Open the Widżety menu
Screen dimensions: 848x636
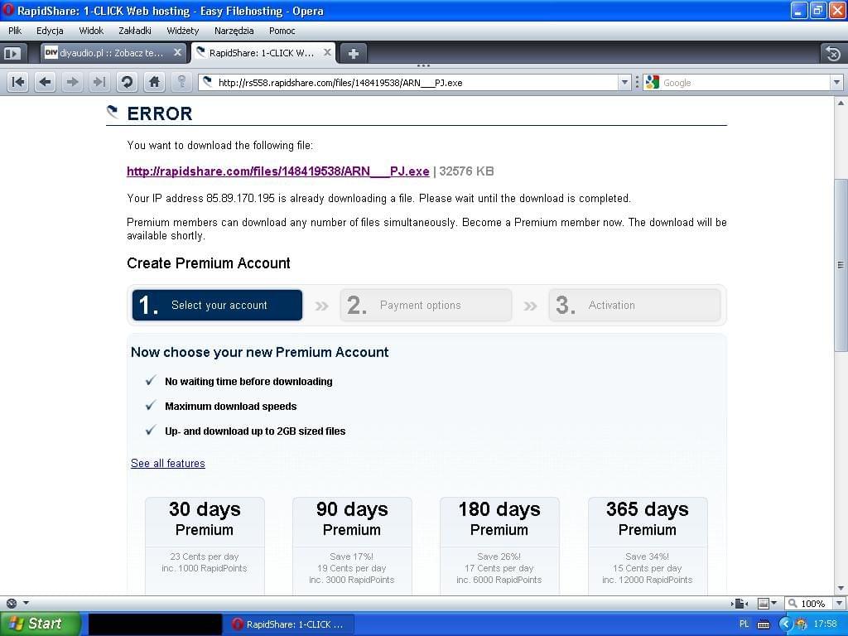click(183, 31)
